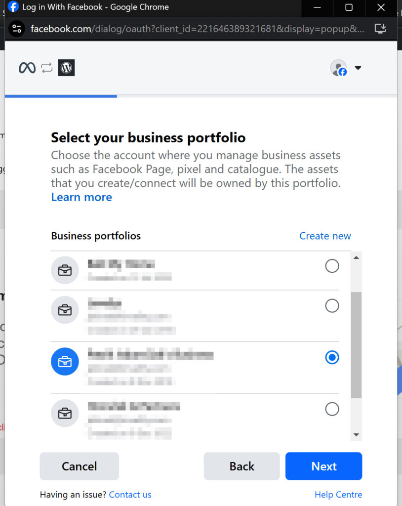Image resolution: width=402 pixels, height=506 pixels.
Task: Select the last visible portfolio radio button
Action: pos(332,409)
